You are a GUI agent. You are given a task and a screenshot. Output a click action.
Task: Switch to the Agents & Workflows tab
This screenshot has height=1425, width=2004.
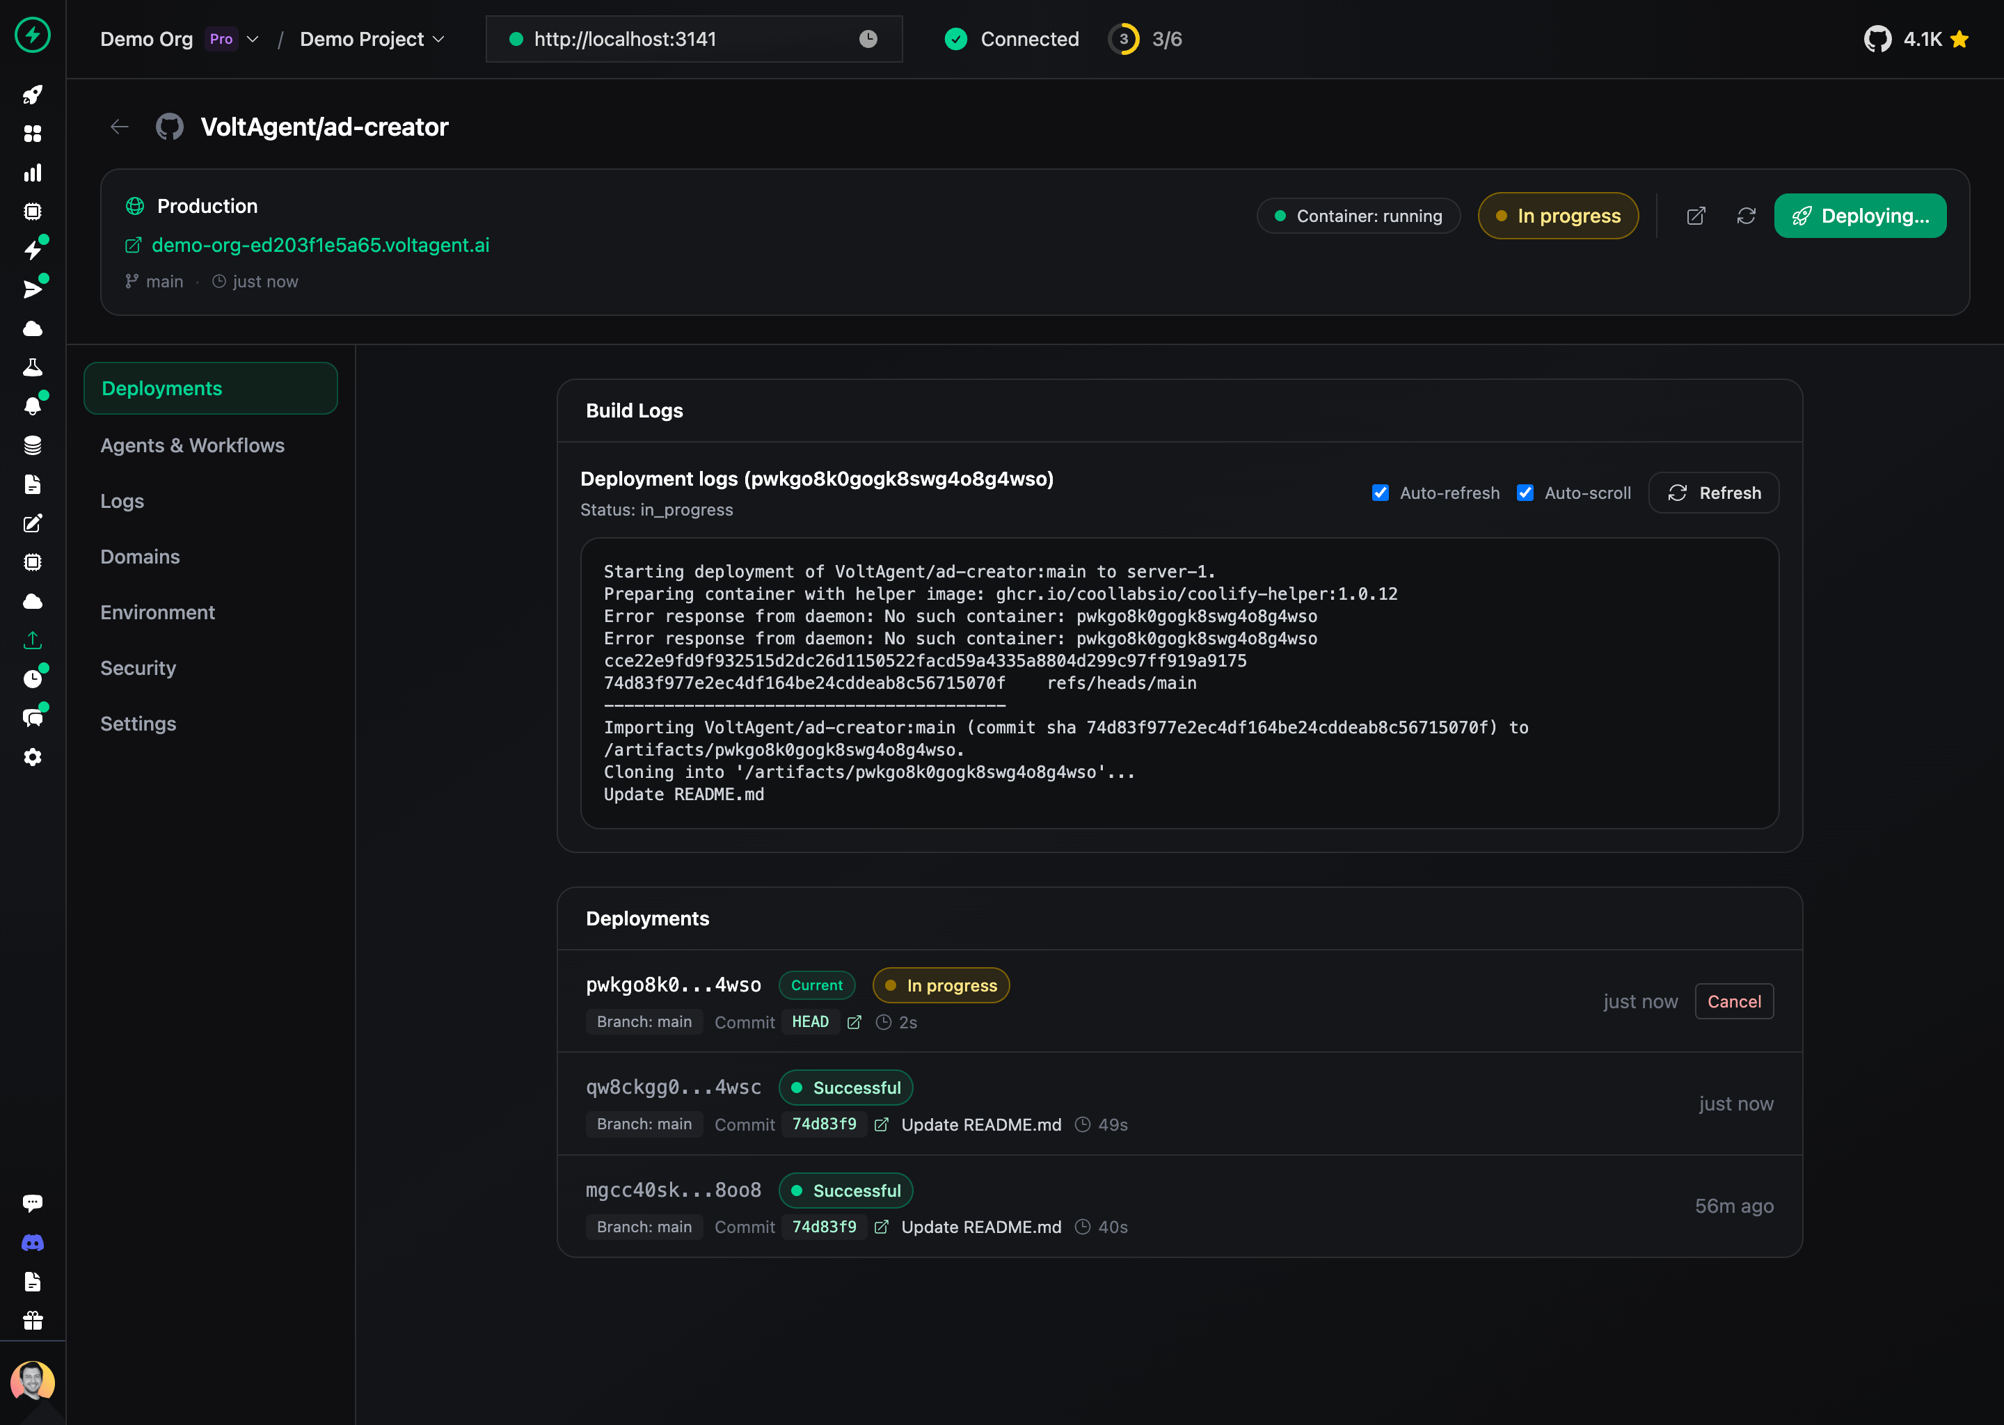192,446
